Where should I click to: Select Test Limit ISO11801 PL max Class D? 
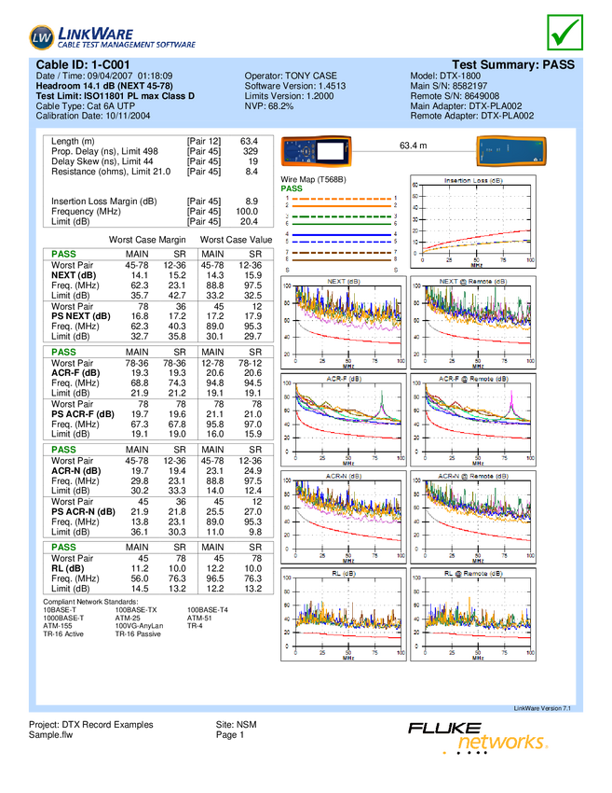[x=116, y=96]
